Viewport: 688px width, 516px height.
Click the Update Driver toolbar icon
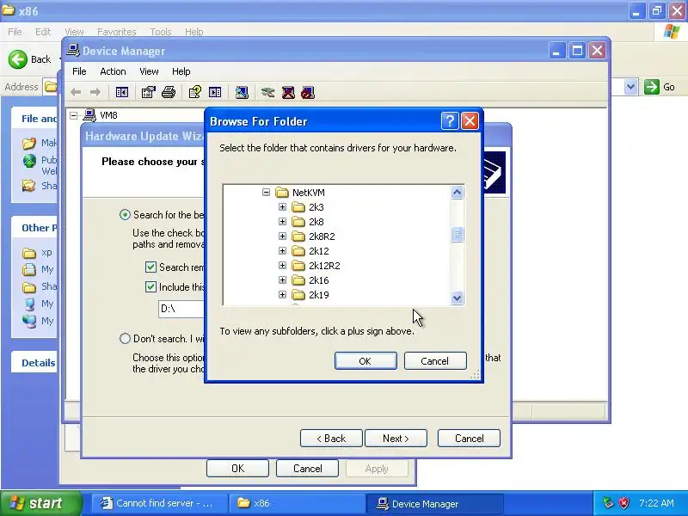pos(267,92)
